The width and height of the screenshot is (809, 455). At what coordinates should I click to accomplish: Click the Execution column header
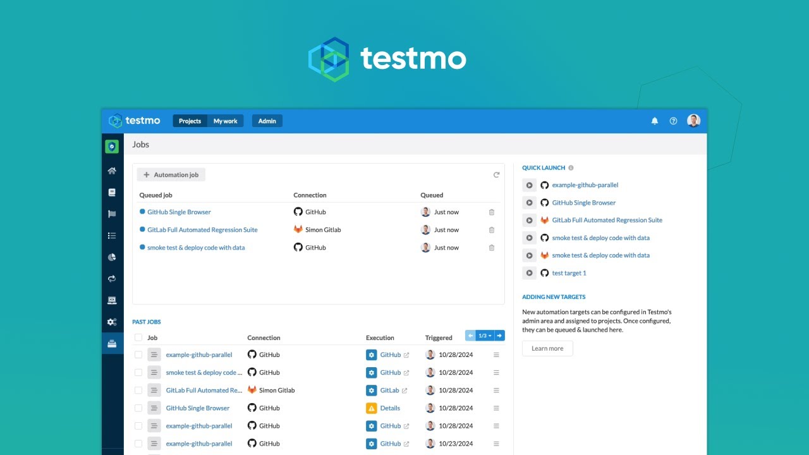coord(380,338)
